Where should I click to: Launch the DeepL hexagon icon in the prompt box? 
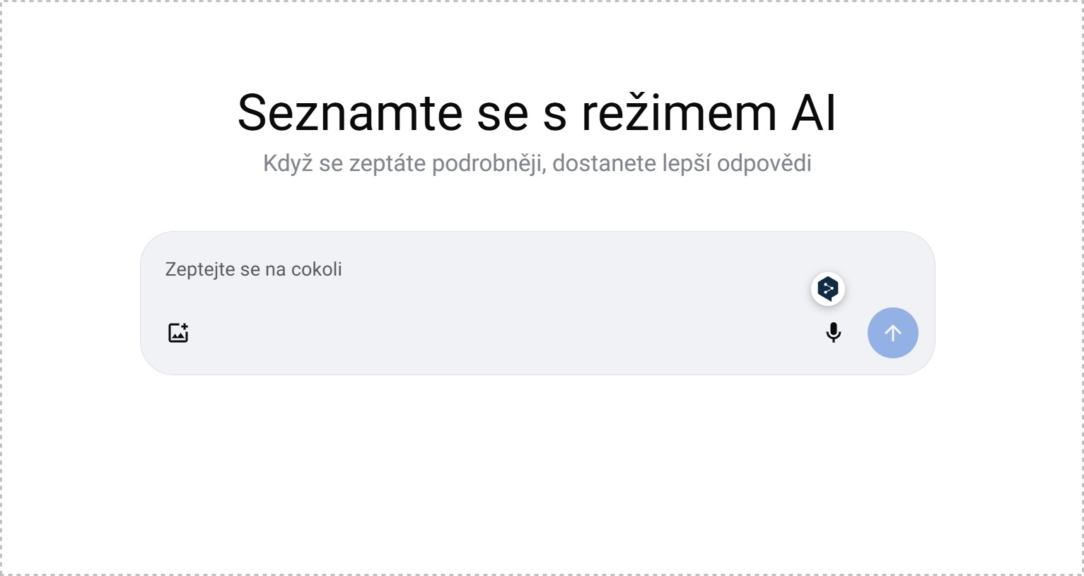pos(827,289)
